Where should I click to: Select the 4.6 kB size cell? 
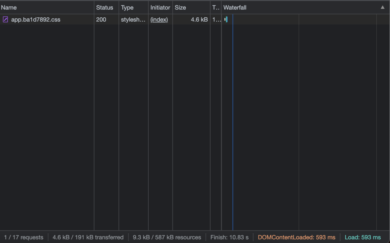coord(199,19)
